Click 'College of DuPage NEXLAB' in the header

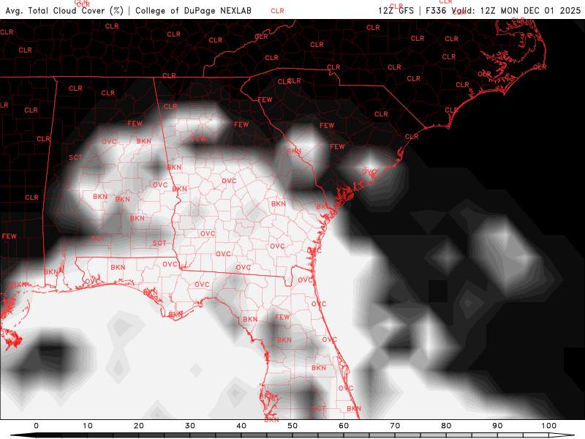point(193,10)
